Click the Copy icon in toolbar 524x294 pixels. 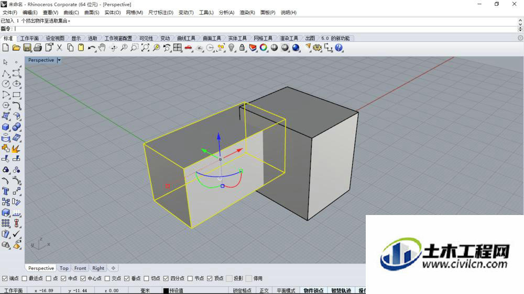(70, 48)
